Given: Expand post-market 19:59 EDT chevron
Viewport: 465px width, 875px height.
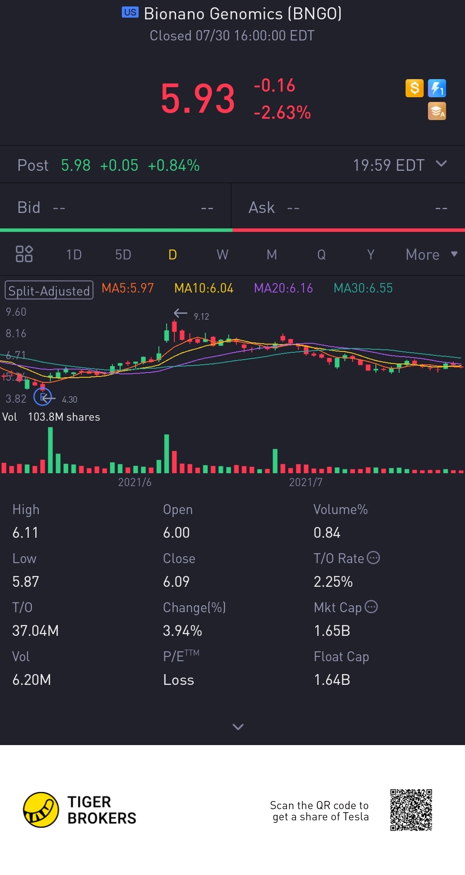Looking at the screenshot, I should coord(441,163).
